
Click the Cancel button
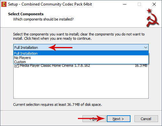point(146,119)
